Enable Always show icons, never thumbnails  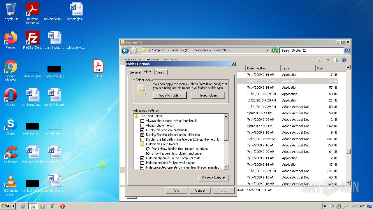click(142, 121)
